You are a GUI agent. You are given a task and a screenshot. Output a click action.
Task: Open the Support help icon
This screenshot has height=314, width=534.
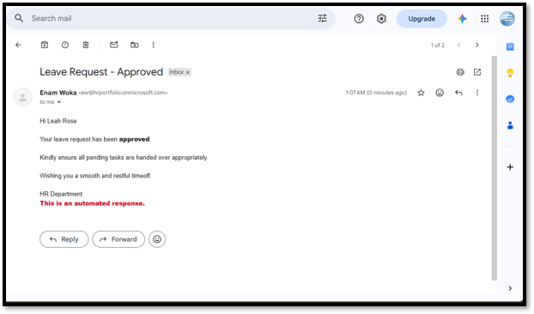coord(359,18)
